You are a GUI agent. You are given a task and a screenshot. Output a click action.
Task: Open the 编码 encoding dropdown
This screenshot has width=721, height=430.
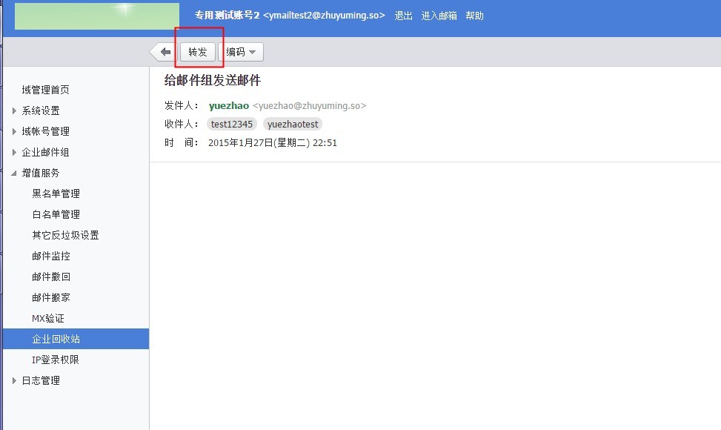(242, 52)
